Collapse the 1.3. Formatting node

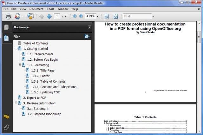click(20, 64)
